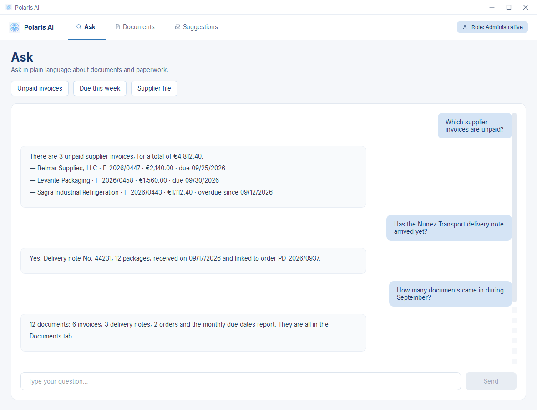Viewport: 537px width, 410px height.
Task: Click the Belmar Supplies, LLC invoice line
Action: click(x=127, y=168)
